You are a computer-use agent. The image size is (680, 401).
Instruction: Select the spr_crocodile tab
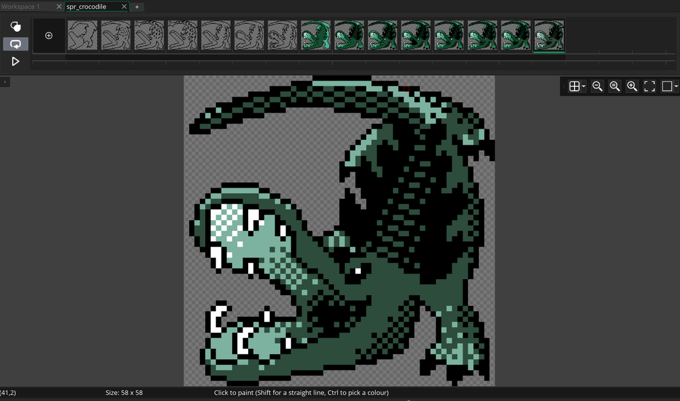86,7
